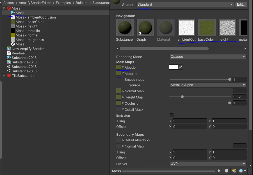Change the preview mesh shape

click(227, 171)
